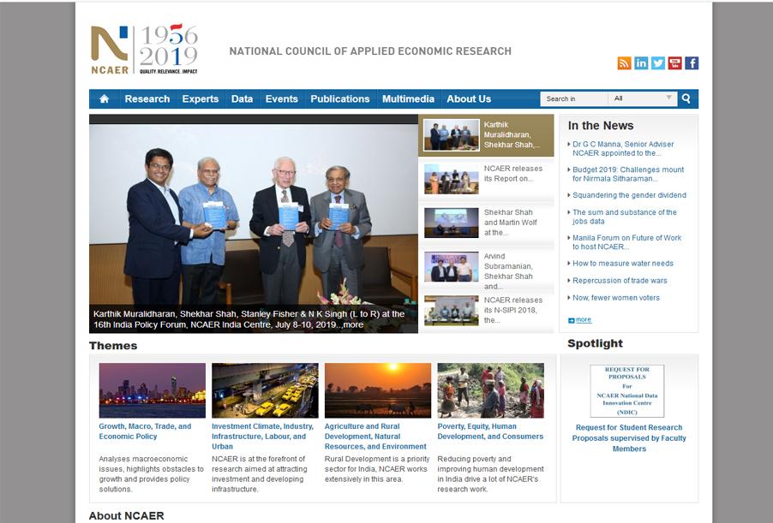This screenshot has width=773, height=523.
Task: Open the Twitter icon
Action: 658,63
